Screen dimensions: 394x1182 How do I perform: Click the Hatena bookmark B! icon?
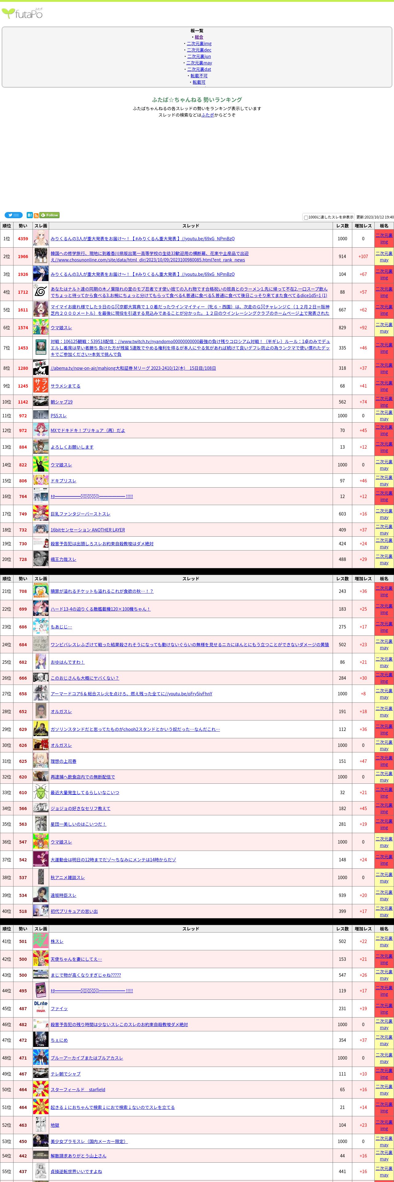[29, 215]
